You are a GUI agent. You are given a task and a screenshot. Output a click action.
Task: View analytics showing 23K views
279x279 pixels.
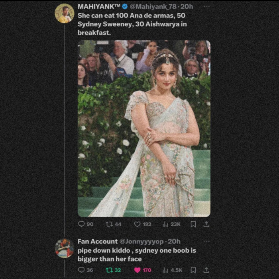[165, 224]
